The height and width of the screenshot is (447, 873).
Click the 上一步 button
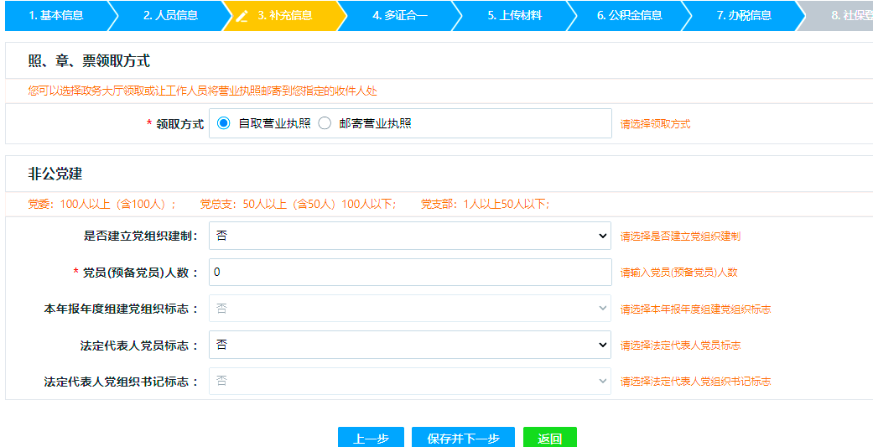coord(371,439)
